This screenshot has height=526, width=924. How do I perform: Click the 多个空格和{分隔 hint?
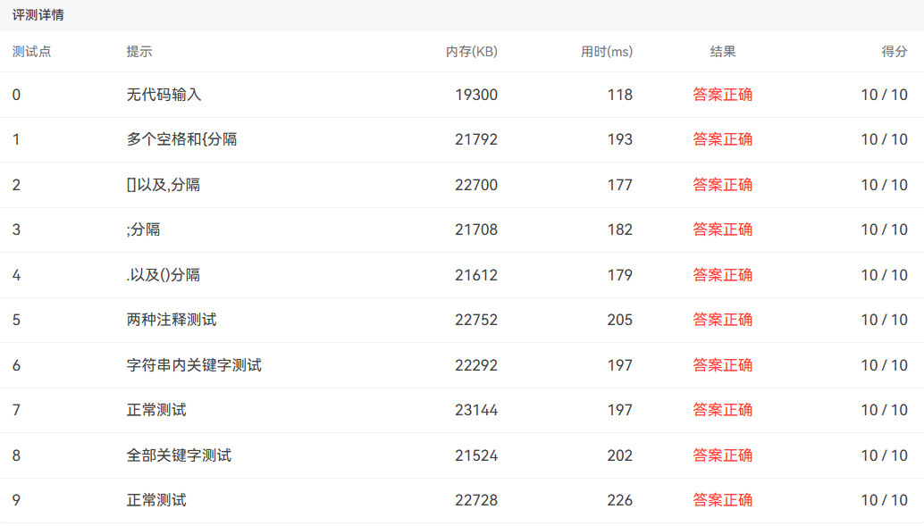click(181, 139)
